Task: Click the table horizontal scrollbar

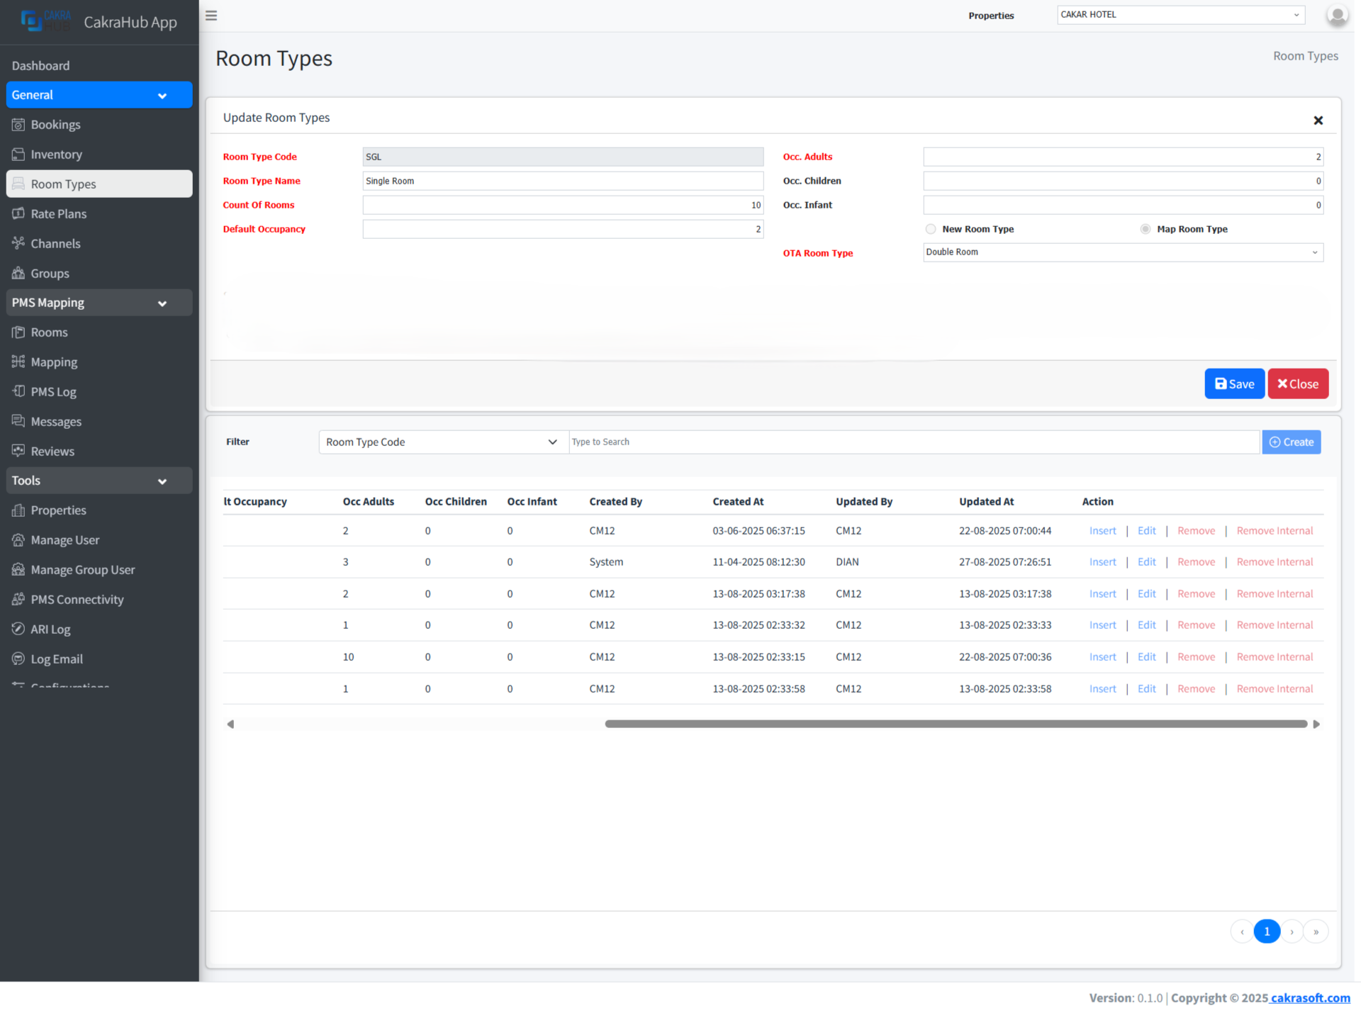Action: click(955, 724)
